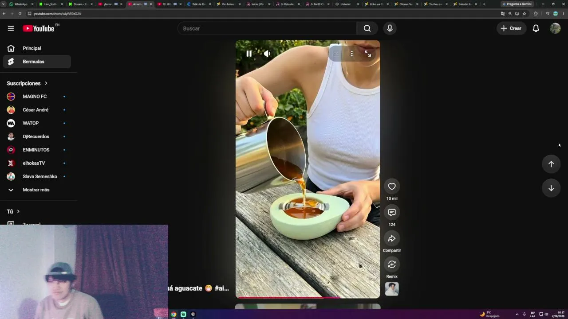Switch to the EE. UU. tab
The width and height of the screenshot is (568, 319).
(x=169, y=4)
